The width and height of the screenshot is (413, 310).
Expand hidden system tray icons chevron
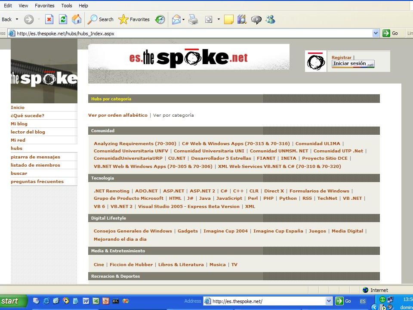click(375, 307)
